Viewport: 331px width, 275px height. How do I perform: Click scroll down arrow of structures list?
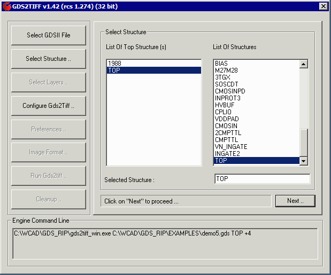pos(304,161)
